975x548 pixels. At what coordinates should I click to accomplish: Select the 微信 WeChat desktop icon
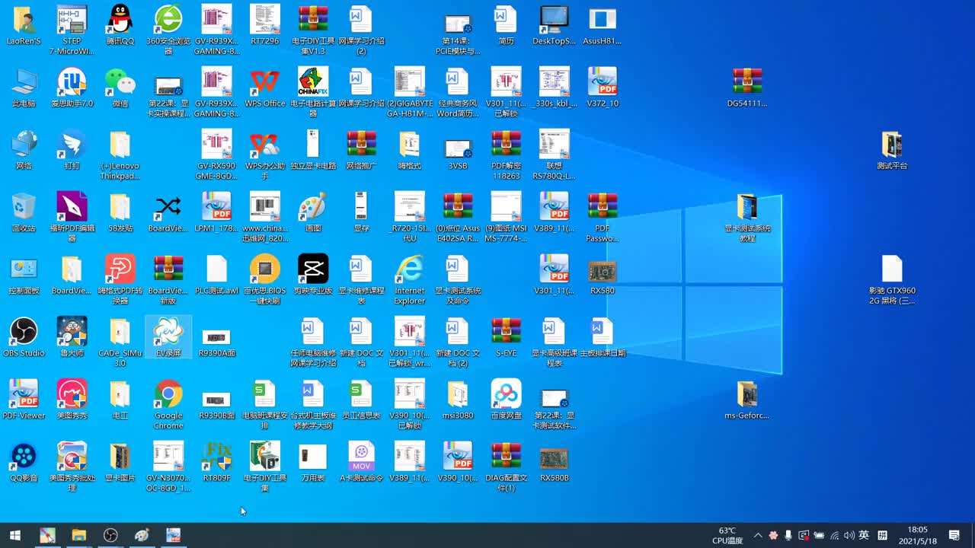click(120, 88)
